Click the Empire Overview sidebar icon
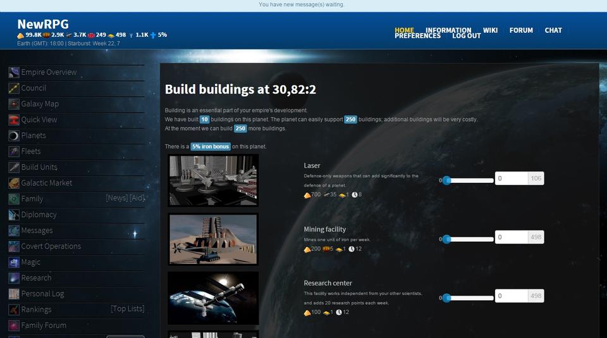 coord(14,72)
